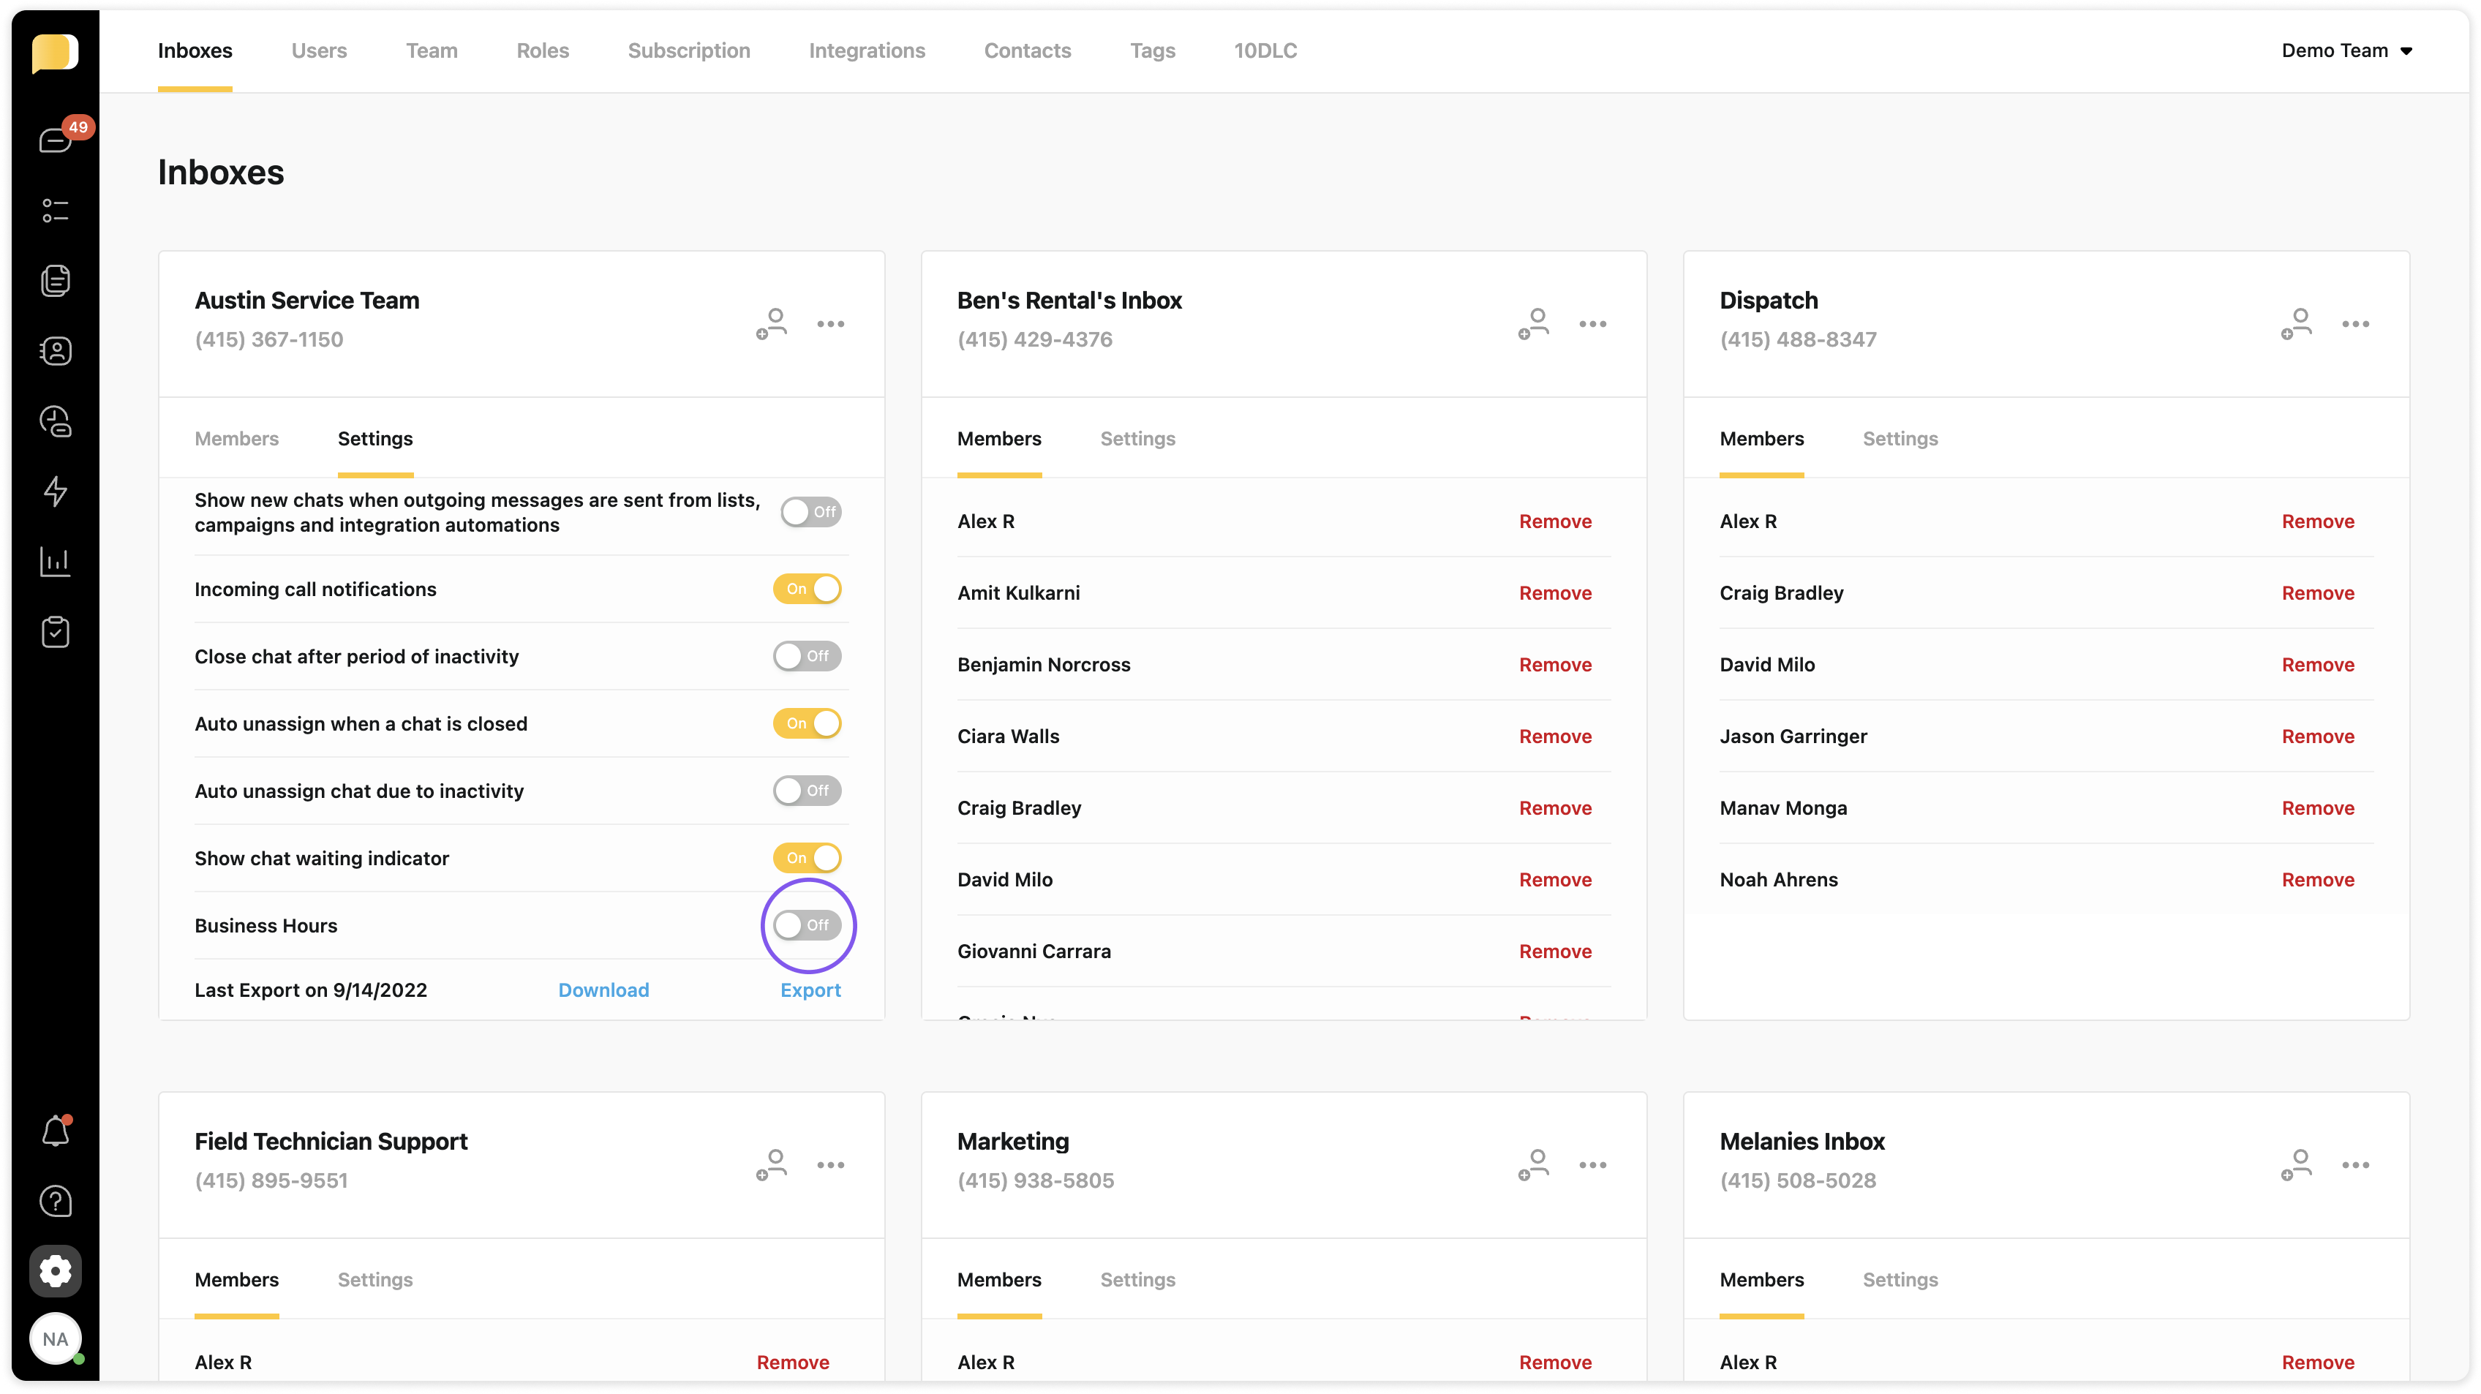Add a member to Austin Service Team

[772, 324]
